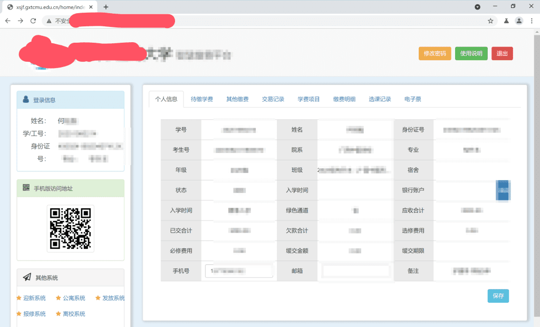Click the 银行账户 label cell
540x327 pixels.
click(x=413, y=190)
